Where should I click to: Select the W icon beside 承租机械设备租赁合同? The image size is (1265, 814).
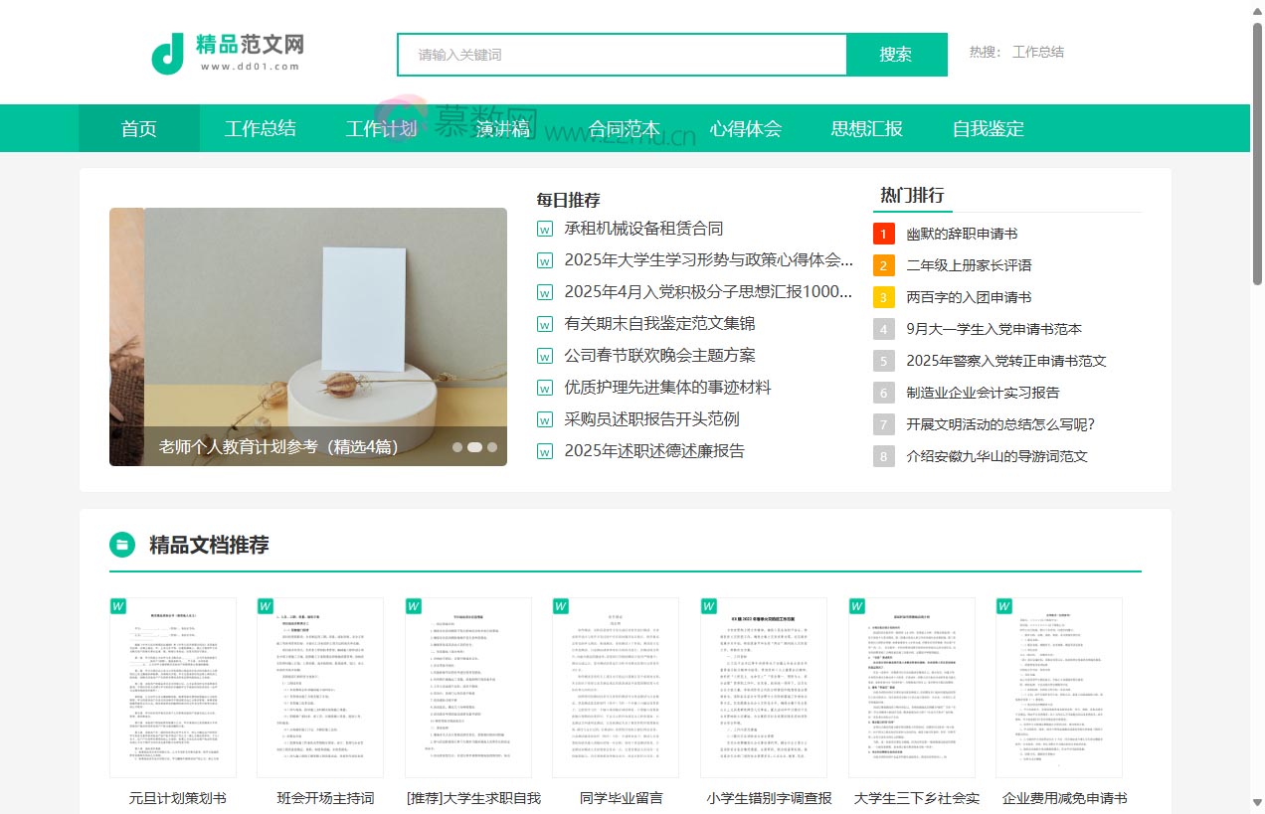pos(544,229)
